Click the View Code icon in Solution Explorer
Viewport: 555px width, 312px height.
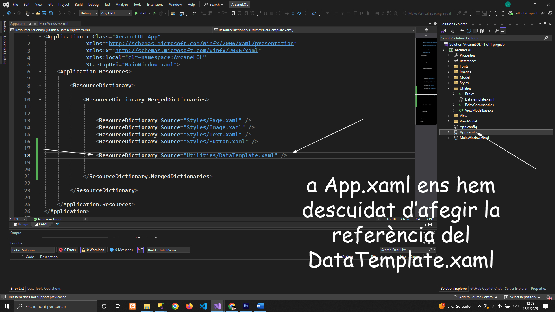[x=490, y=31]
